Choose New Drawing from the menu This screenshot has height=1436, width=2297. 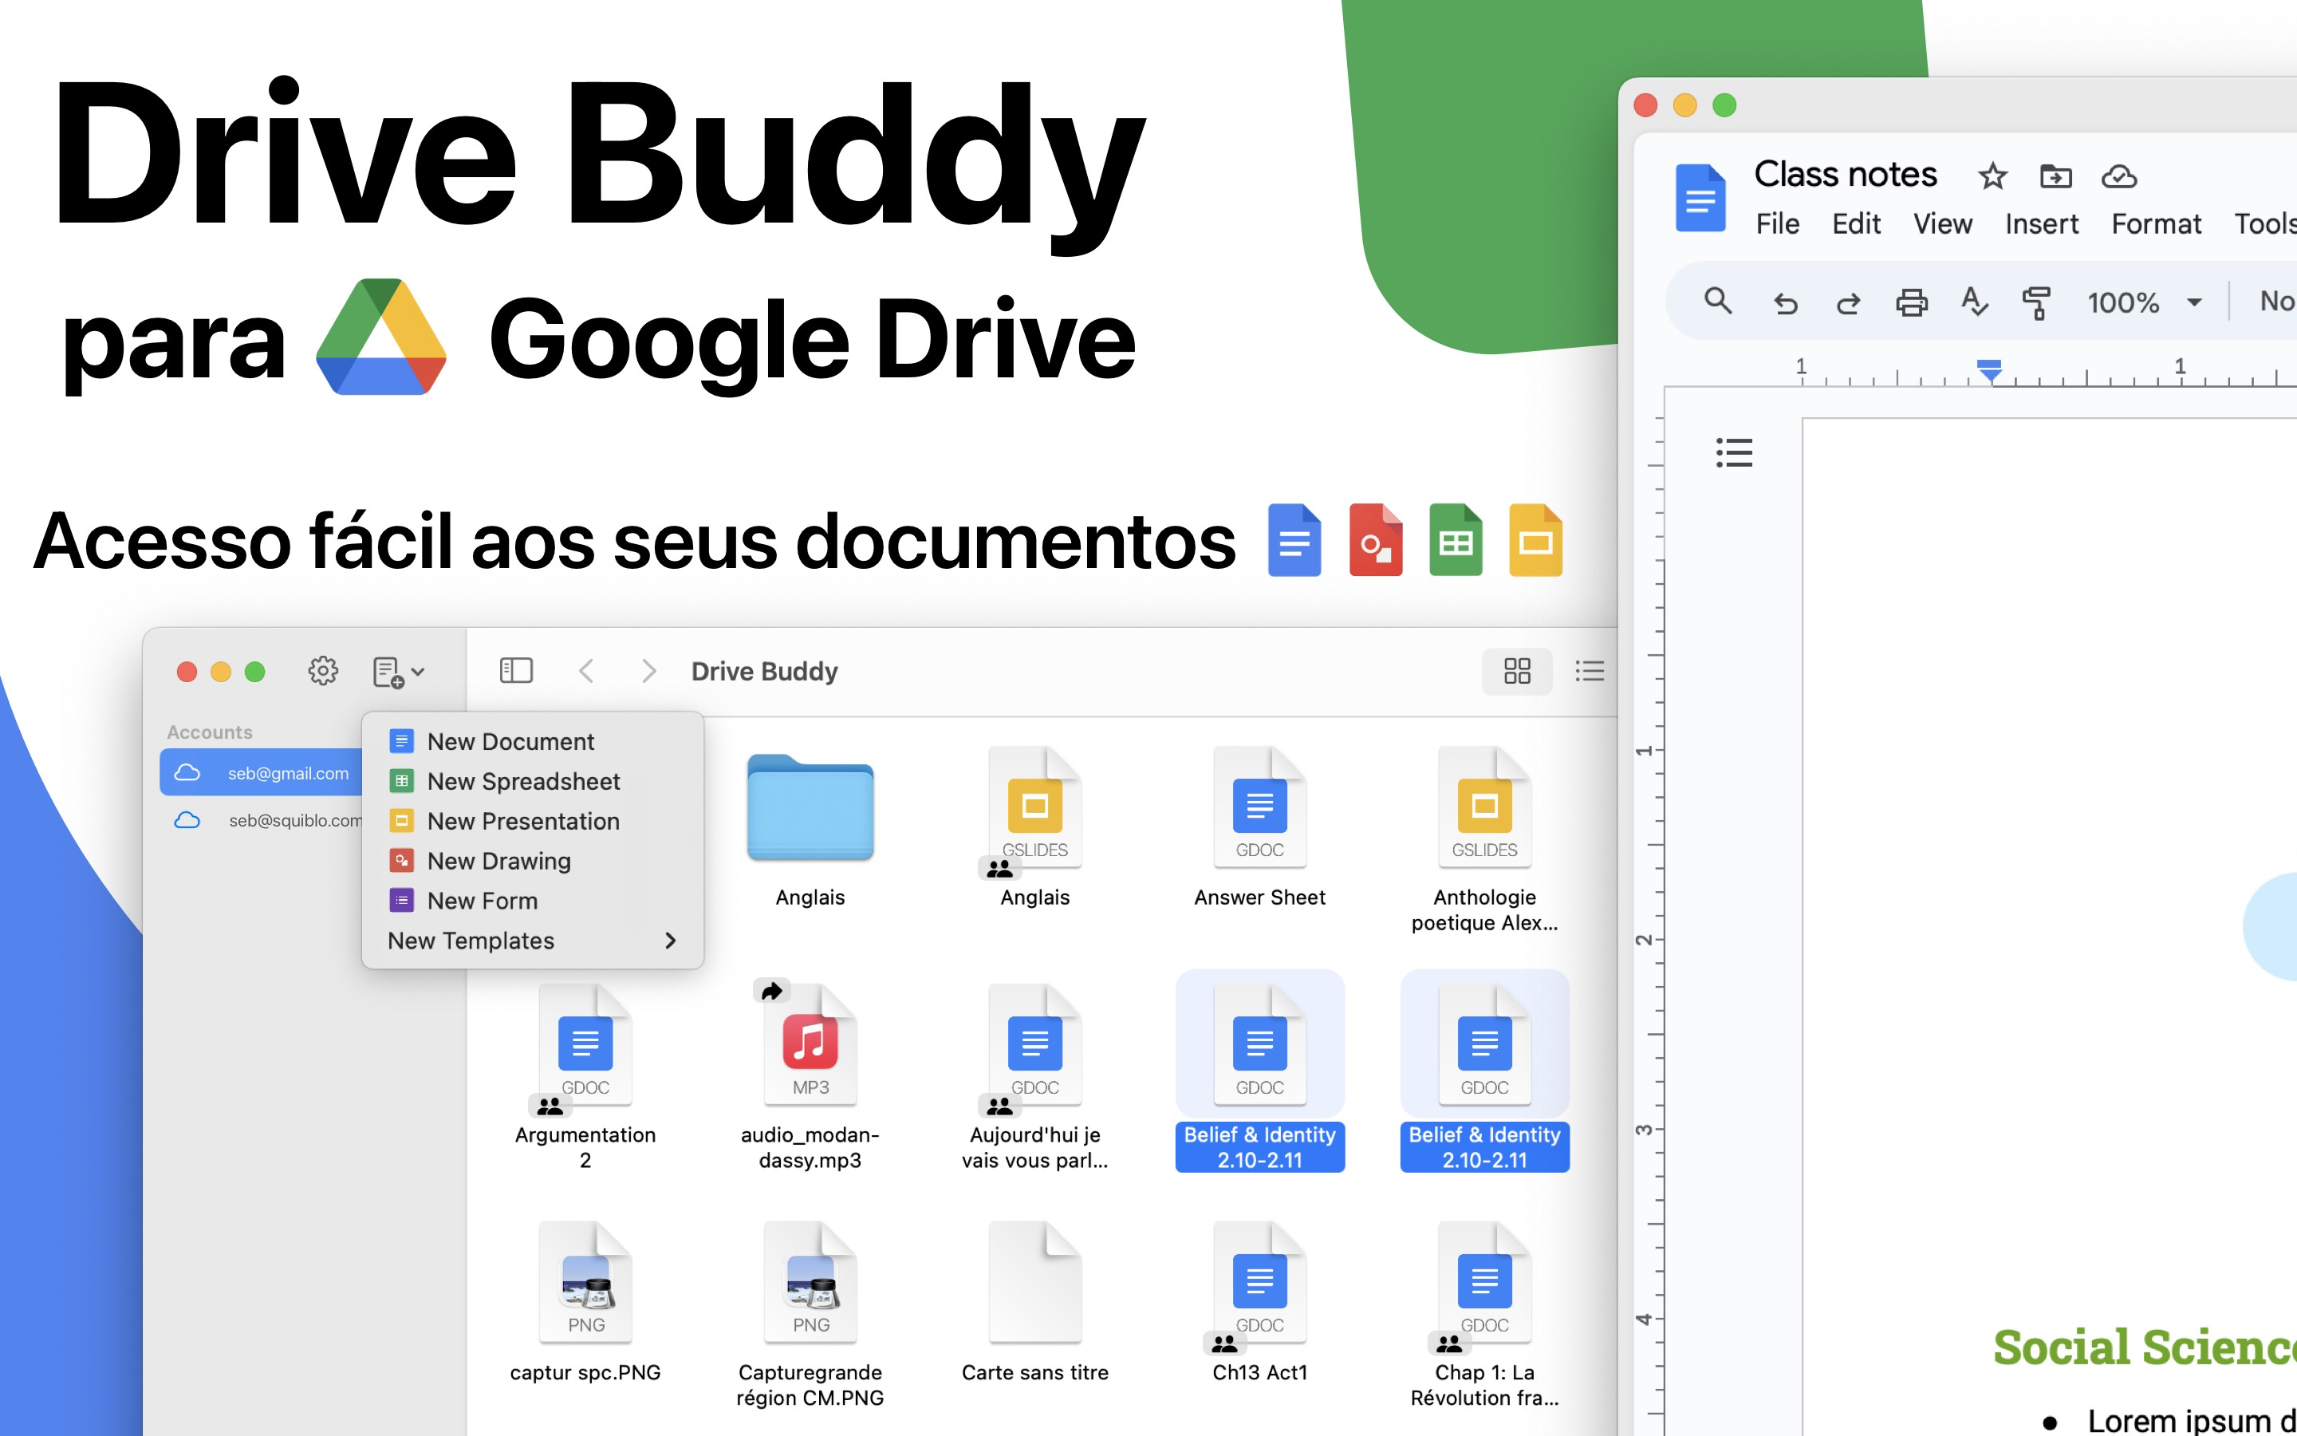click(x=533, y=861)
